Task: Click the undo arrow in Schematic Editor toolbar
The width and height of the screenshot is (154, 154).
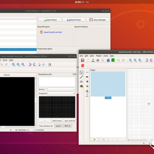Action: (x=118, y=60)
